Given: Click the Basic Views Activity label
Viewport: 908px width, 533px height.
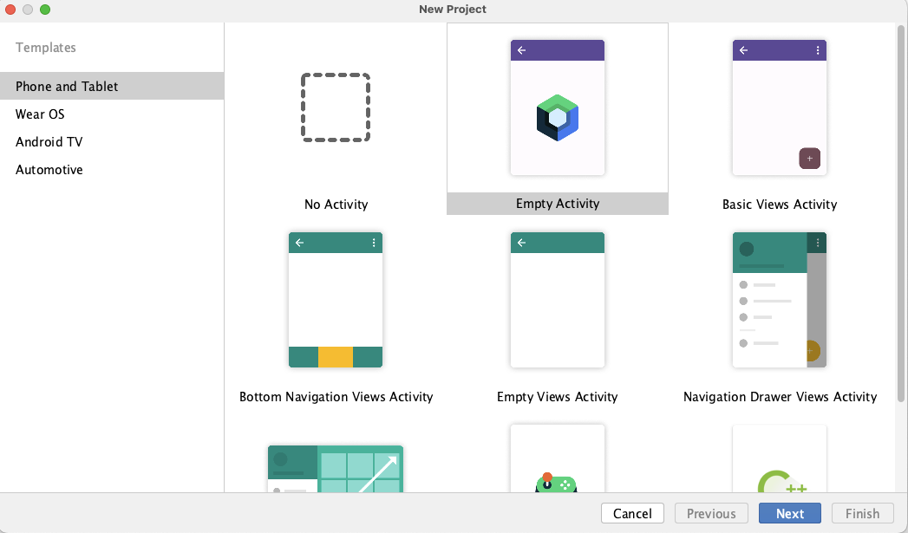Looking at the screenshot, I should (x=780, y=205).
